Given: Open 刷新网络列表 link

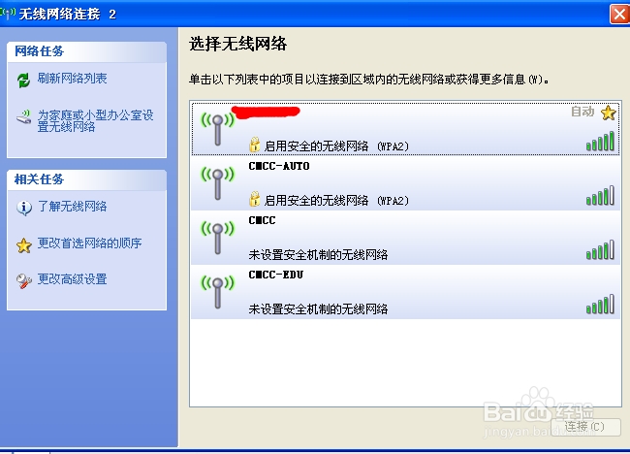Looking at the screenshot, I should [72, 78].
